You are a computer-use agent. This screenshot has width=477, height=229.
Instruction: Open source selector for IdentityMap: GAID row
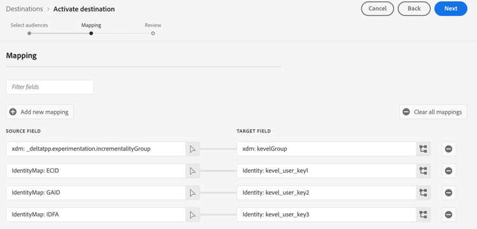pos(193,193)
